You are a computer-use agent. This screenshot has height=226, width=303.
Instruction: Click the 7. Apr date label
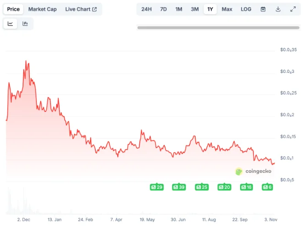pos(116,220)
